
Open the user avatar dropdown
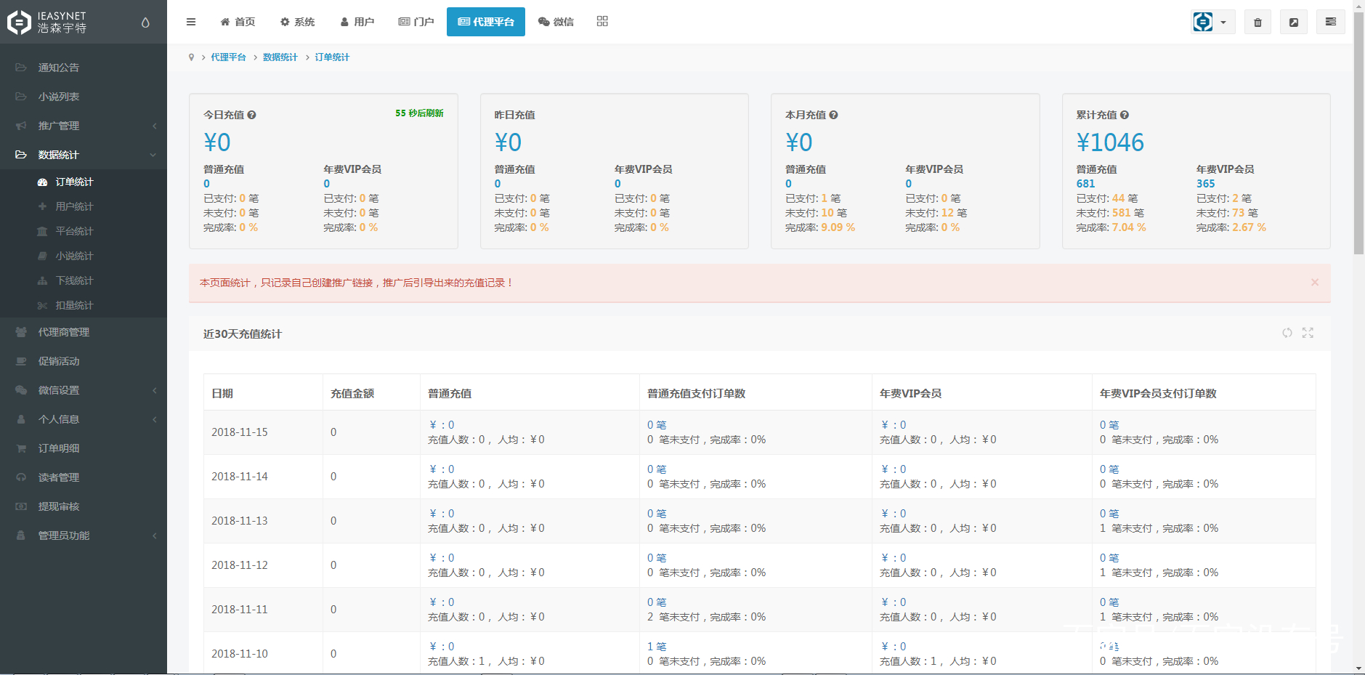click(1212, 22)
